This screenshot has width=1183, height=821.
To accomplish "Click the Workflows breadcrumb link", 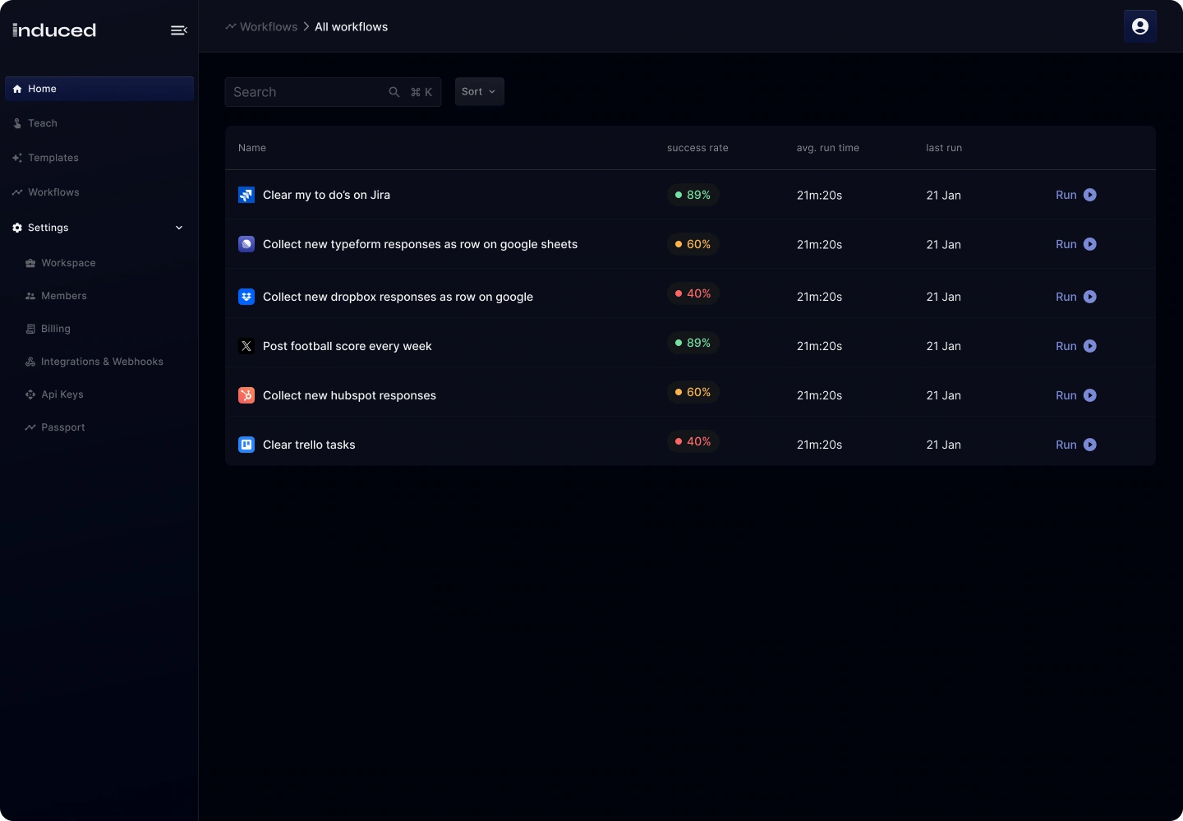I will coord(269,27).
